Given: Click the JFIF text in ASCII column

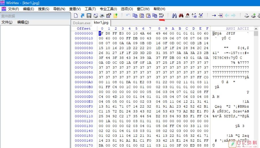Looking at the screenshot, I should (231, 34).
